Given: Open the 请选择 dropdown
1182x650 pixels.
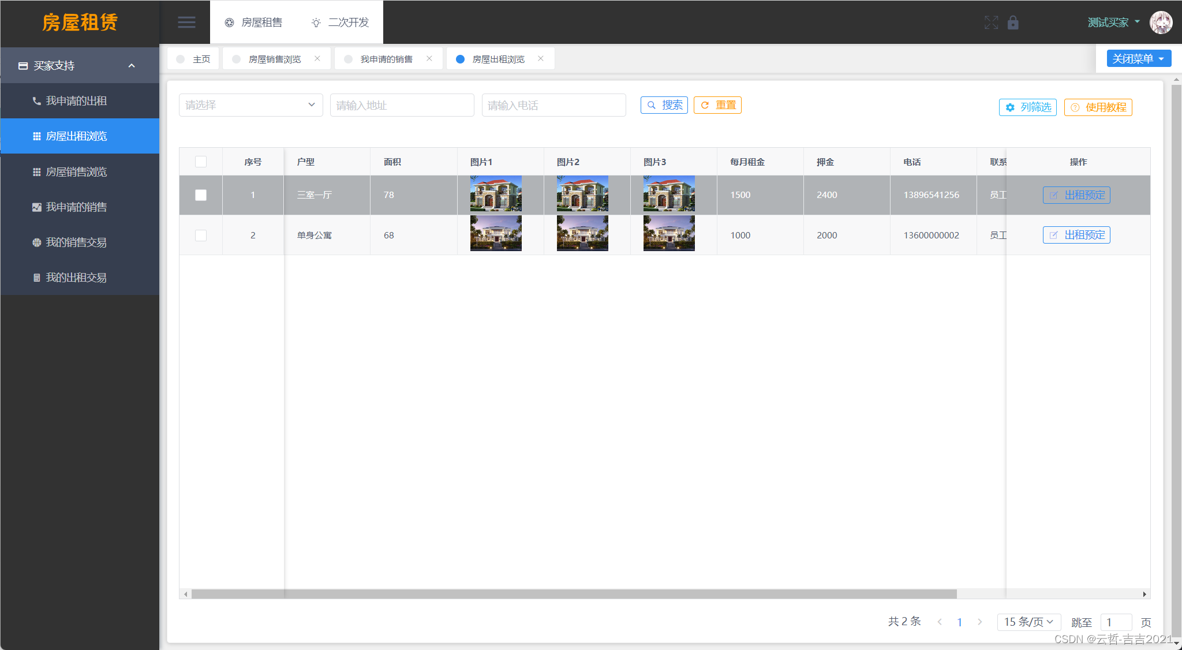Looking at the screenshot, I should tap(250, 105).
